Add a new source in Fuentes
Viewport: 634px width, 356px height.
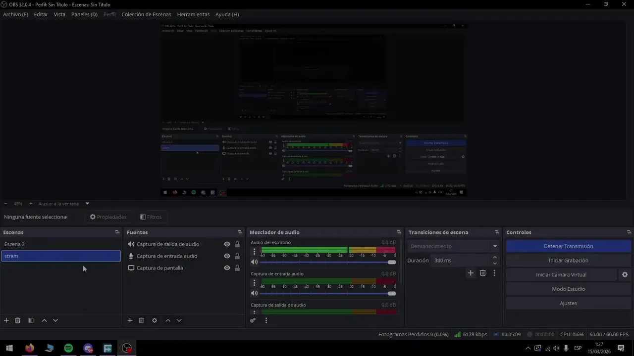pos(130,320)
